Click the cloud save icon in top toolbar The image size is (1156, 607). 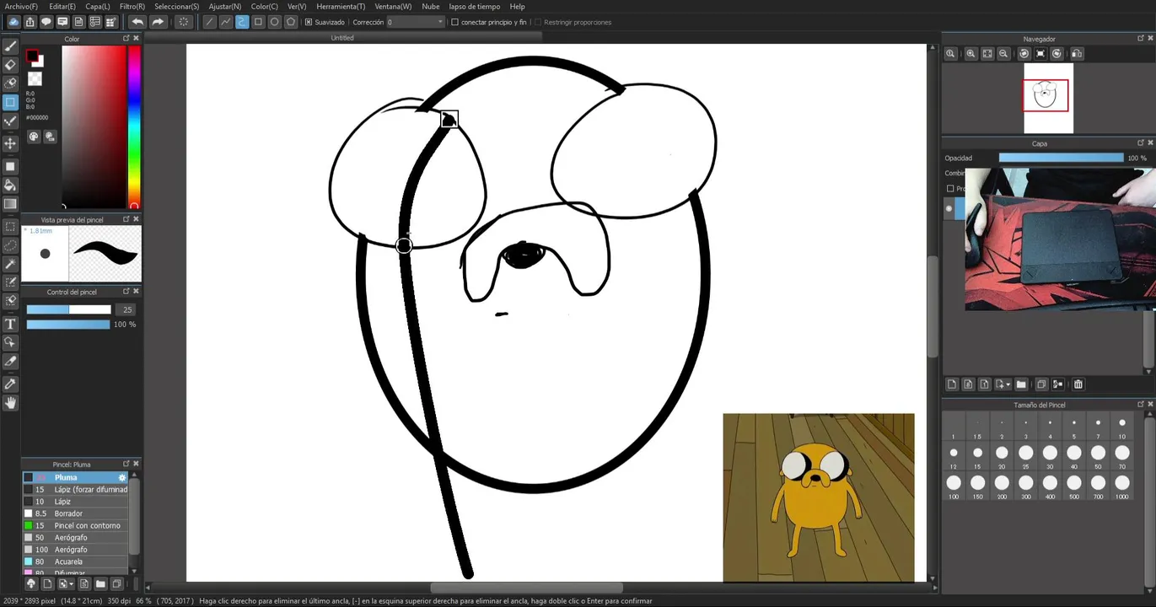point(13,22)
